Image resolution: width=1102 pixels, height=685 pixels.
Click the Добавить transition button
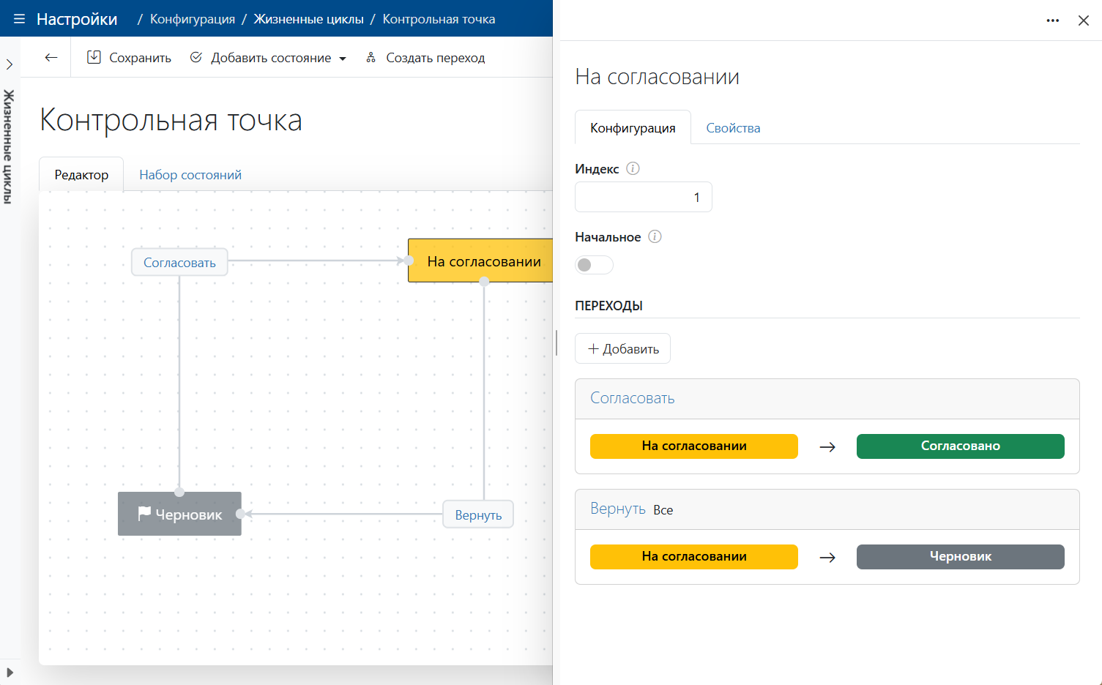pyautogui.click(x=623, y=349)
